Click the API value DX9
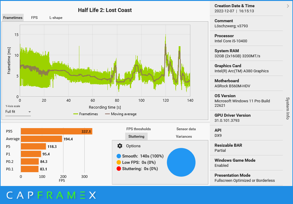 pos(218,135)
